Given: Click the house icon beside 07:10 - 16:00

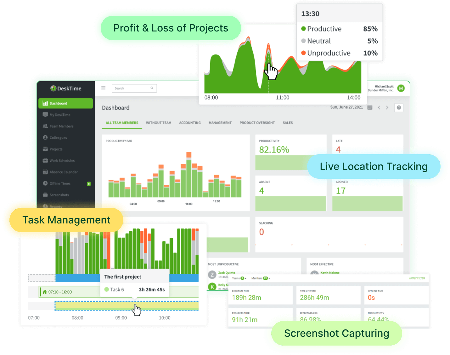Looking at the screenshot, I should pyautogui.click(x=44, y=292).
